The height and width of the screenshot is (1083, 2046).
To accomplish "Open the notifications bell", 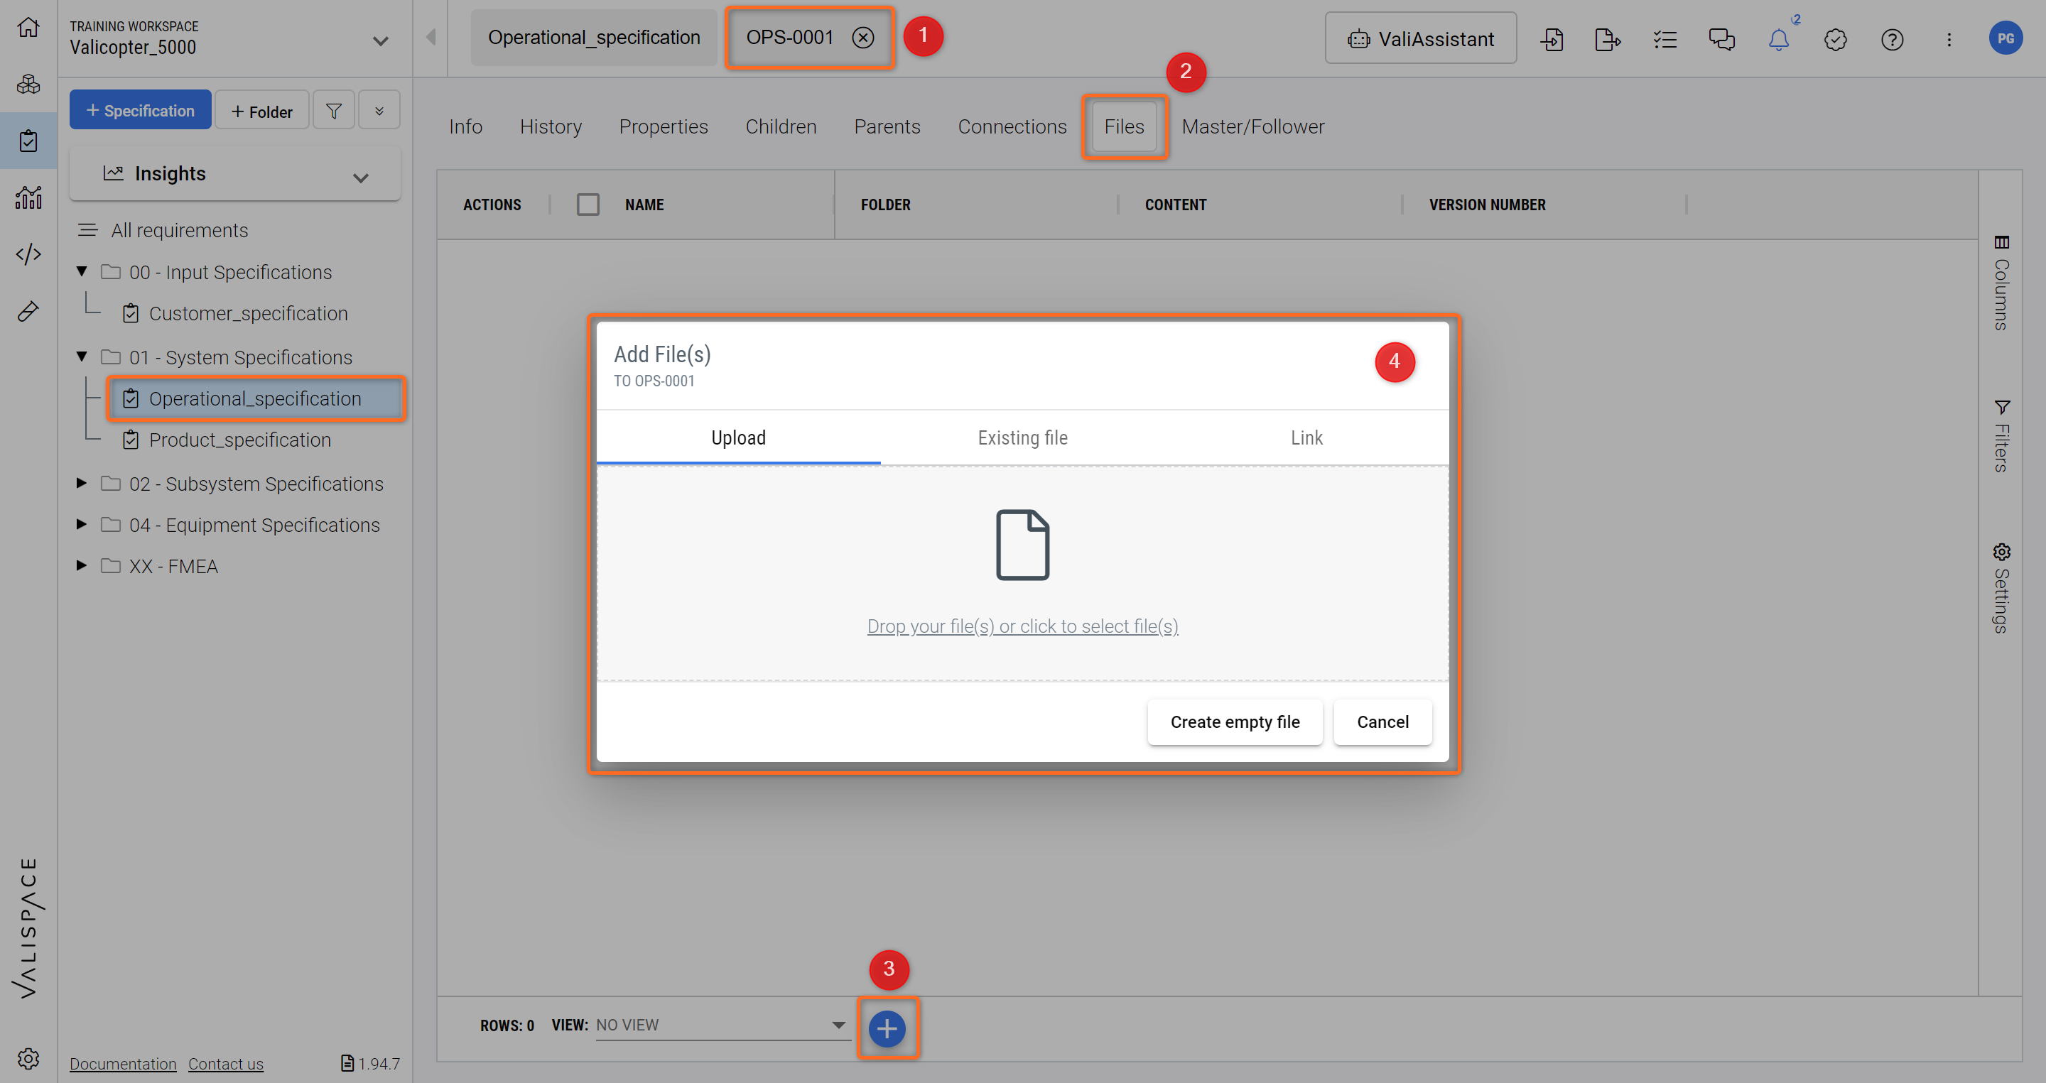I will pyautogui.click(x=1778, y=39).
